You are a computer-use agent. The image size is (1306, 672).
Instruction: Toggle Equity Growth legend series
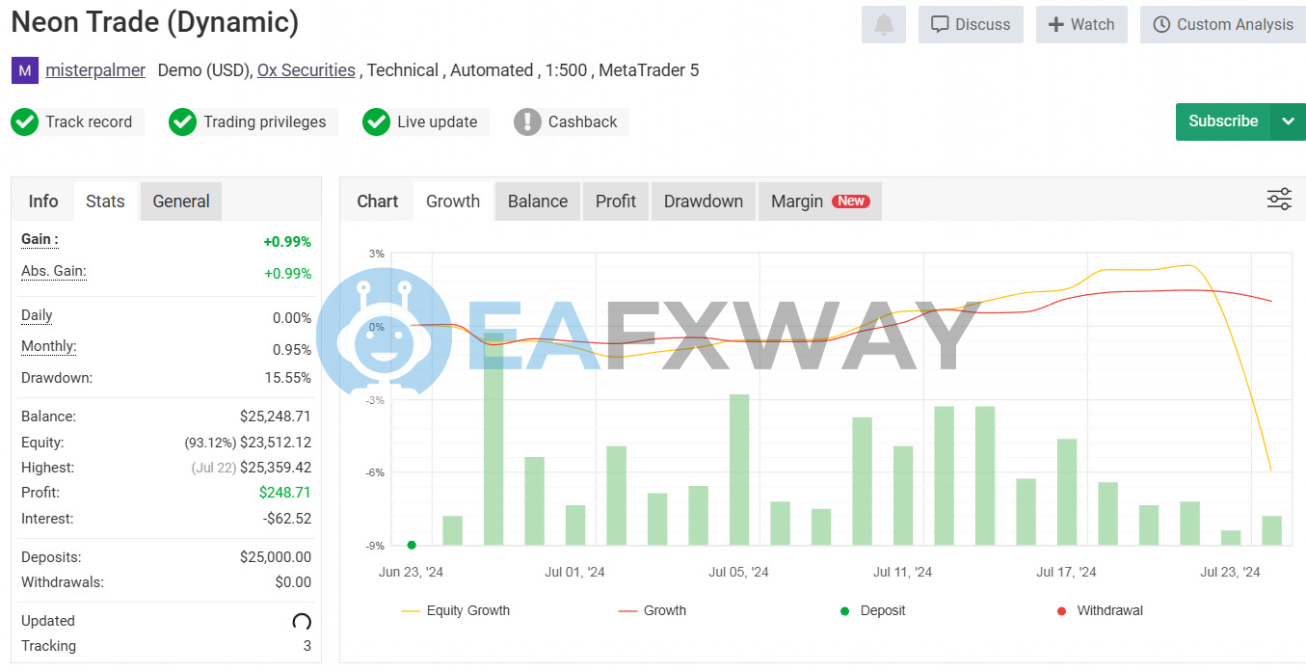[x=455, y=610]
